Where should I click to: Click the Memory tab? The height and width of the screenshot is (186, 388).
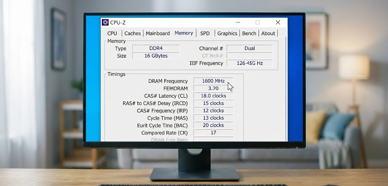click(x=184, y=33)
